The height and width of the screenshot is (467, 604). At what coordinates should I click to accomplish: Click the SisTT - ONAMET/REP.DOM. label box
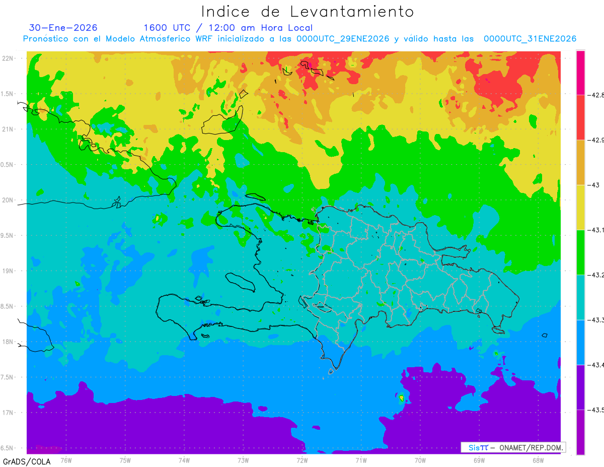pos(513,447)
